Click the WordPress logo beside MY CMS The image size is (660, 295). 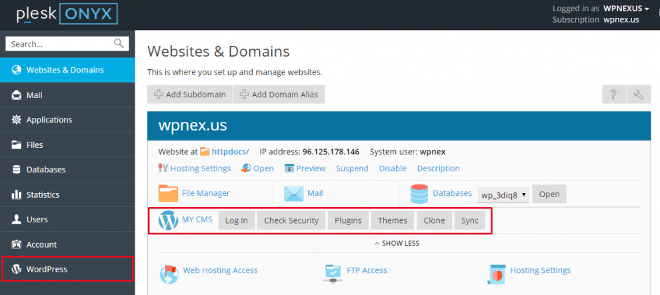[x=167, y=220]
